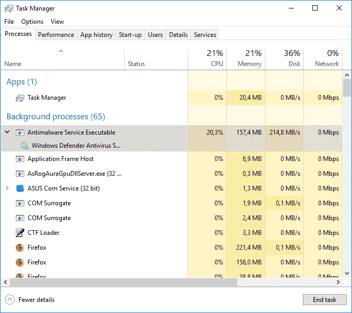The width and height of the screenshot is (352, 313).
Task: Select the CTF Loader process name
Action: click(x=43, y=233)
